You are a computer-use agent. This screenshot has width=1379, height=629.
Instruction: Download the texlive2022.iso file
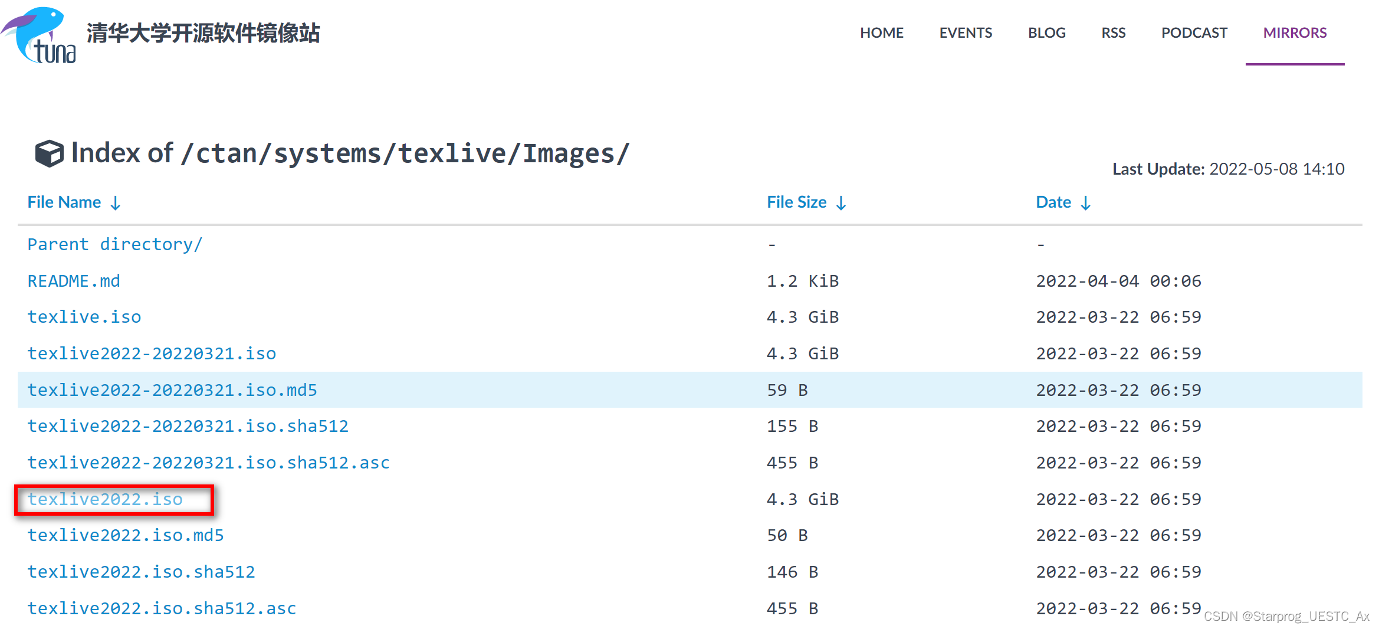point(105,499)
